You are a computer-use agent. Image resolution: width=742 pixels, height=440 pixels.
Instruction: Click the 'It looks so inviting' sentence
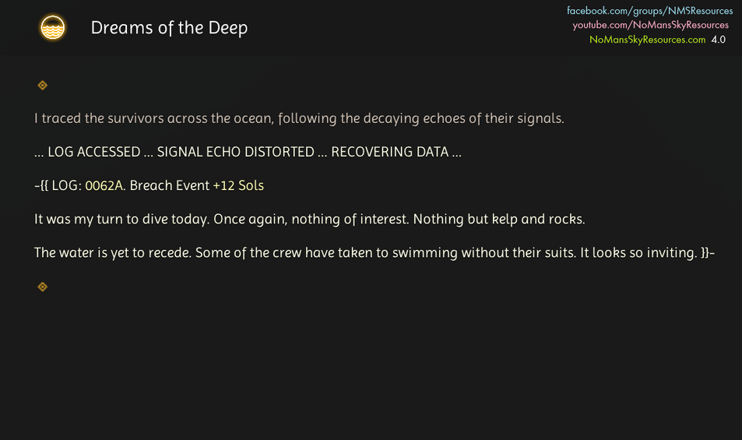coord(639,252)
